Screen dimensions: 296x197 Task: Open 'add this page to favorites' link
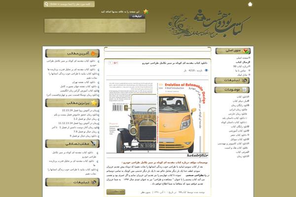click(x=120, y=12)
